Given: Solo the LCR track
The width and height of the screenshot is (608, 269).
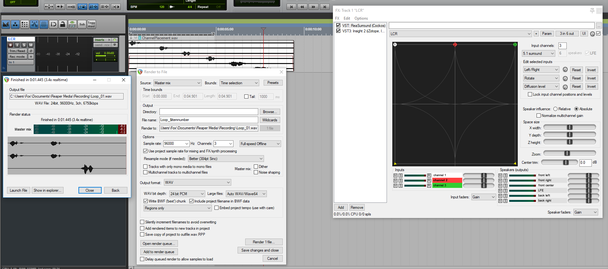Looking at the screenshot, I should tap(24, 45).
